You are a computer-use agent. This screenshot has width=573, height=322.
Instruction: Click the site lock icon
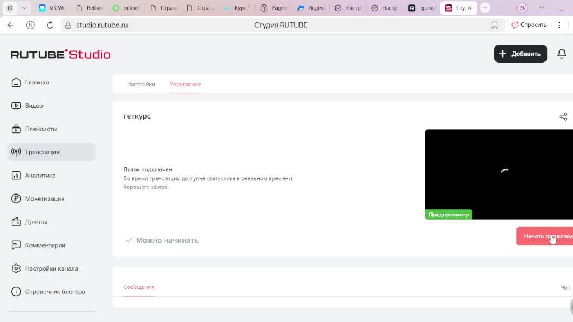click(68, 25)
